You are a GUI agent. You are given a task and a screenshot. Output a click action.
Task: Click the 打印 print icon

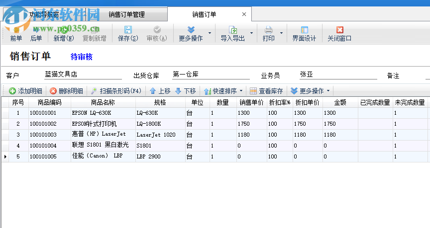pyautogui.click(x=268, y=30)
